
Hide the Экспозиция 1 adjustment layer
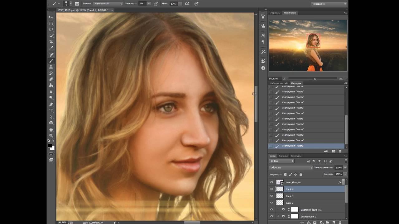272,216
